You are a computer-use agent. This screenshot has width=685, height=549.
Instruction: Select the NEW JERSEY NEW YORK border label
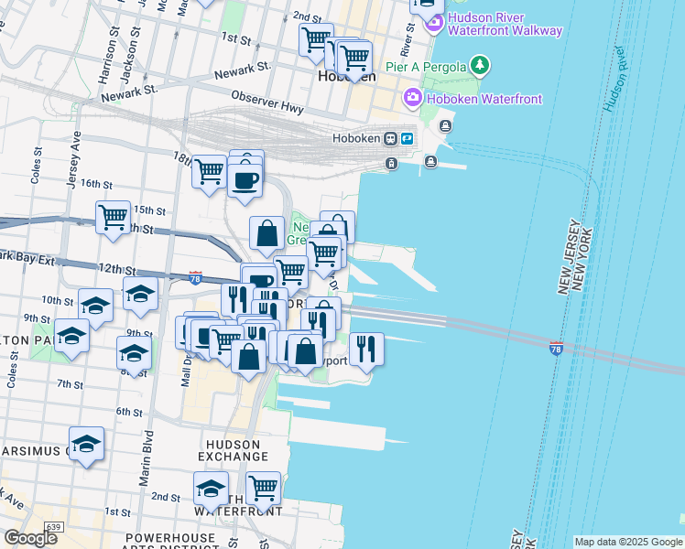pos(576,256)
